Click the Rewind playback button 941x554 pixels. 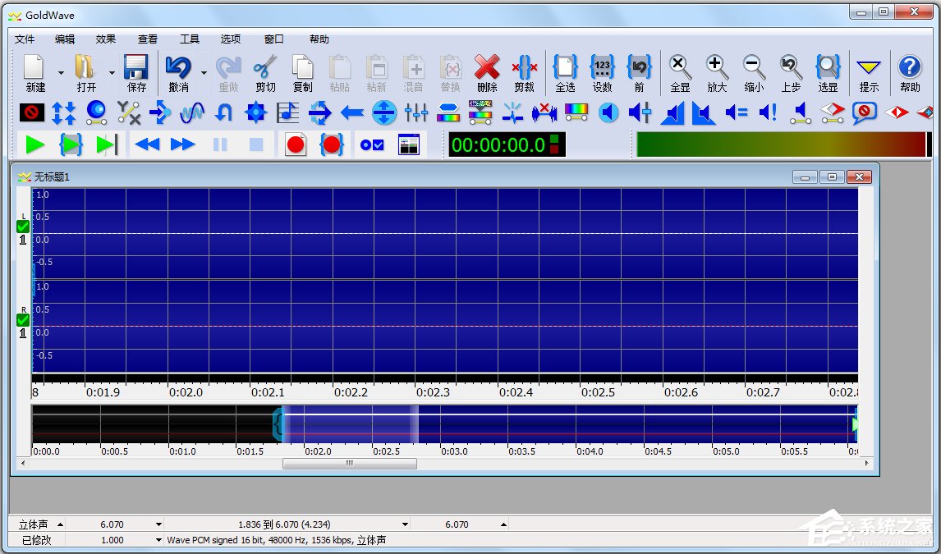(x=148, y=145)
